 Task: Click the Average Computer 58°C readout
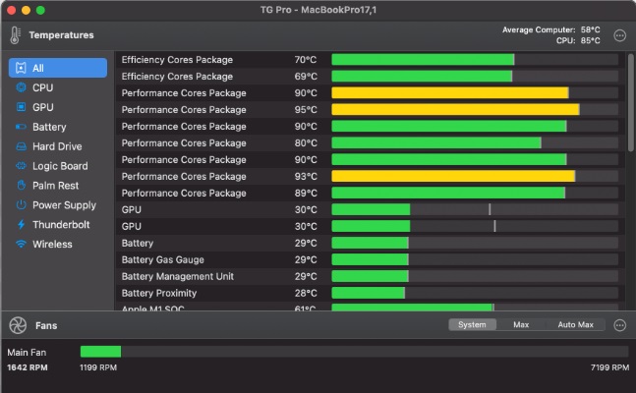(550, 29)
